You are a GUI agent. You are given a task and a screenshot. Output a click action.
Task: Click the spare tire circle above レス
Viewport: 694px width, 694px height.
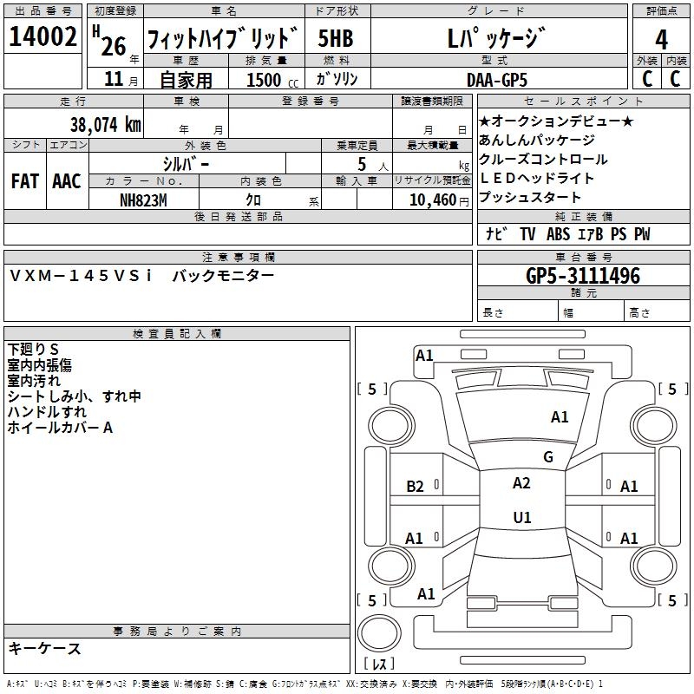(379, 633)
